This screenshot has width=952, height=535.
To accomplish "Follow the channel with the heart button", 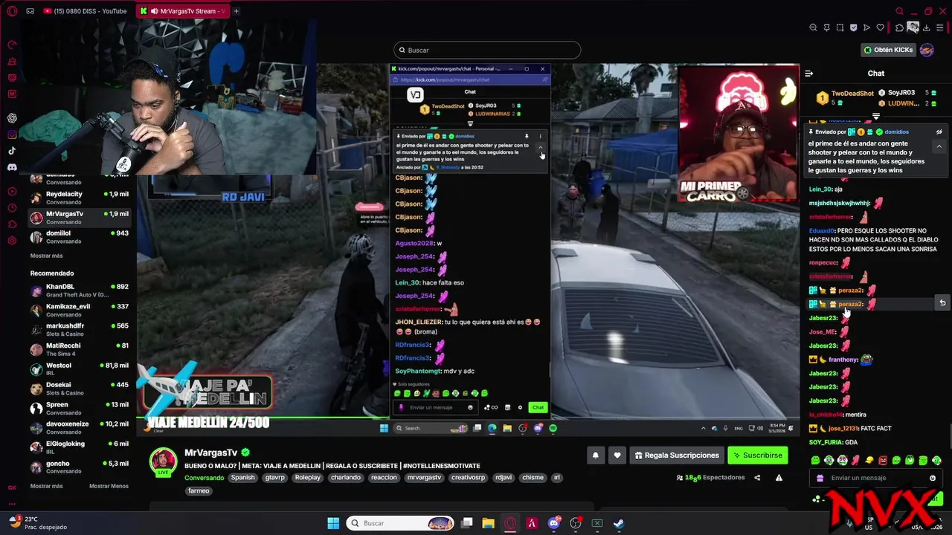I will click(x=617, y=455).
